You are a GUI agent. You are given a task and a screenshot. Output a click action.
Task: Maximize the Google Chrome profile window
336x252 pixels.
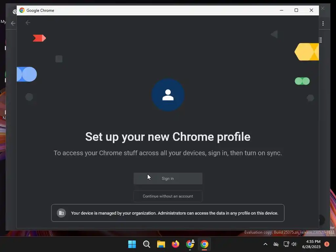[x=296, y=10]
